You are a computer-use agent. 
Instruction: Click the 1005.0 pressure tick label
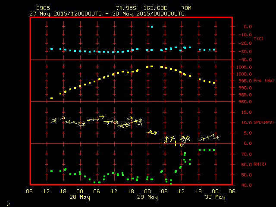pos(244,67)
